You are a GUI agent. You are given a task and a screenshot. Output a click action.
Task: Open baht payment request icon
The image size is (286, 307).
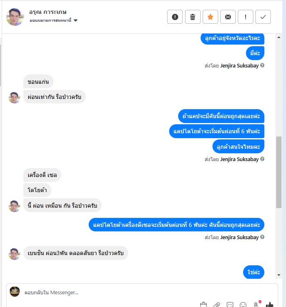coord(256,305)
